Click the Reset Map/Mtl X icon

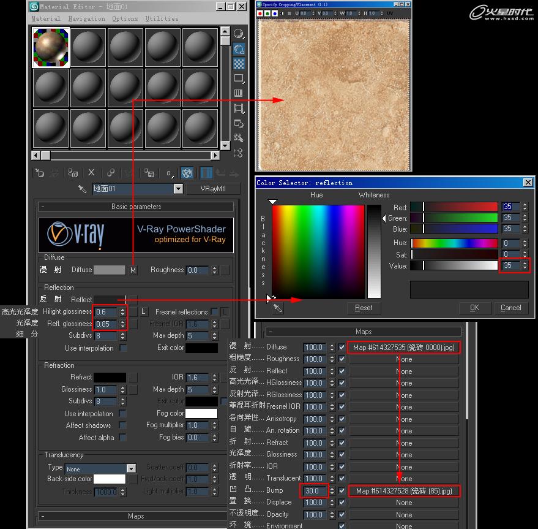[x=91, y=173]
